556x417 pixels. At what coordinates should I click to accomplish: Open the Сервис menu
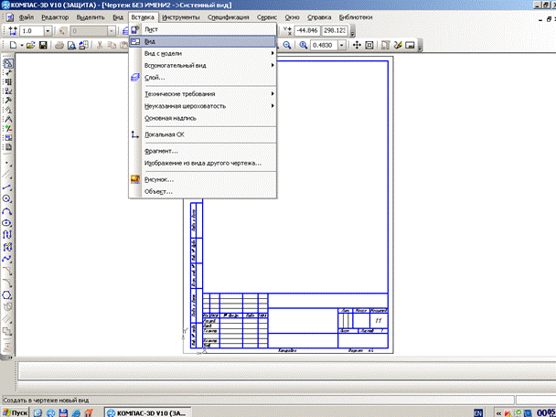(267, 17)
